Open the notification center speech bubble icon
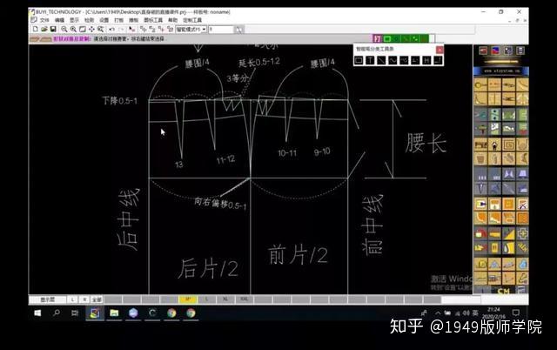 tap(515, 313)
